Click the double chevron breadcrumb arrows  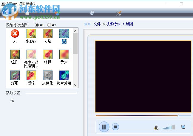coord(87,24)
